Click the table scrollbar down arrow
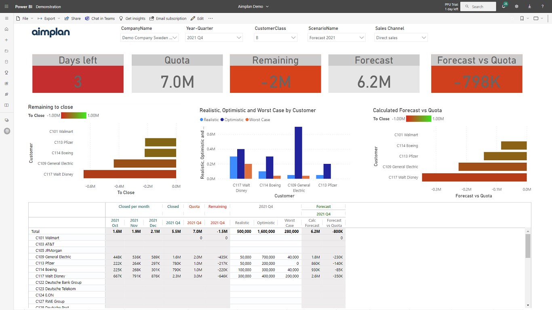Image resolution: width=552 pixels, height=310 pixels. pyautogui.click(x=528, y=305)
